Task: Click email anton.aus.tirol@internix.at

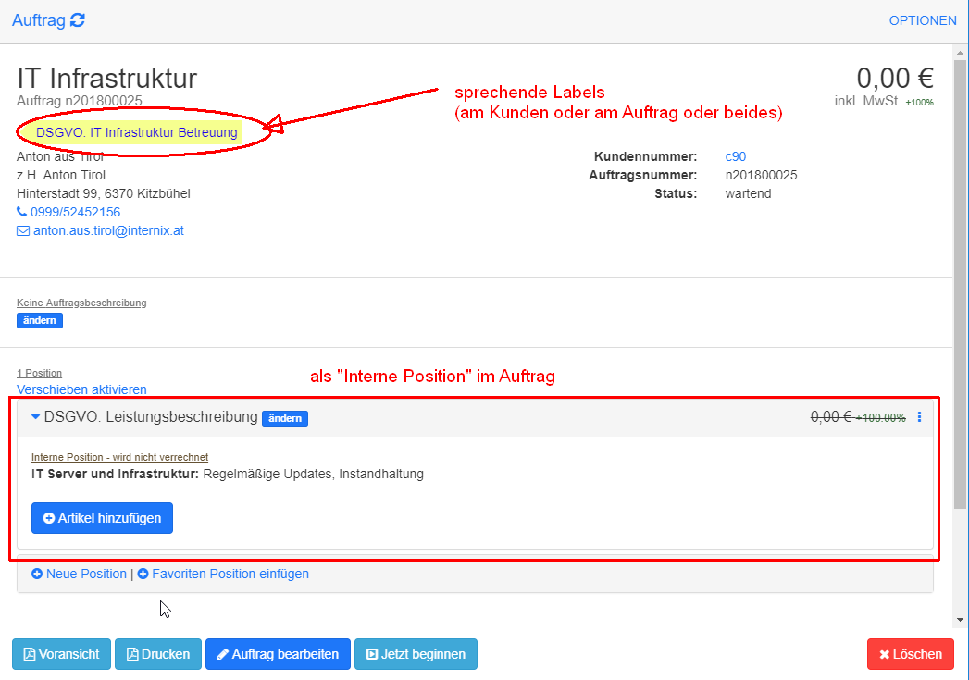Action: pyautogui.click(x=108, y=230)
